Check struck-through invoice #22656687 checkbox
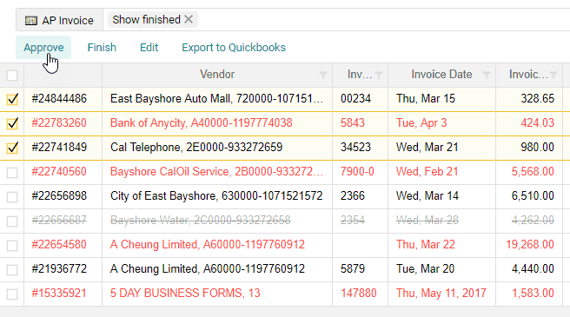The height and width of the screenshot is (317, 570). point(12,221)
